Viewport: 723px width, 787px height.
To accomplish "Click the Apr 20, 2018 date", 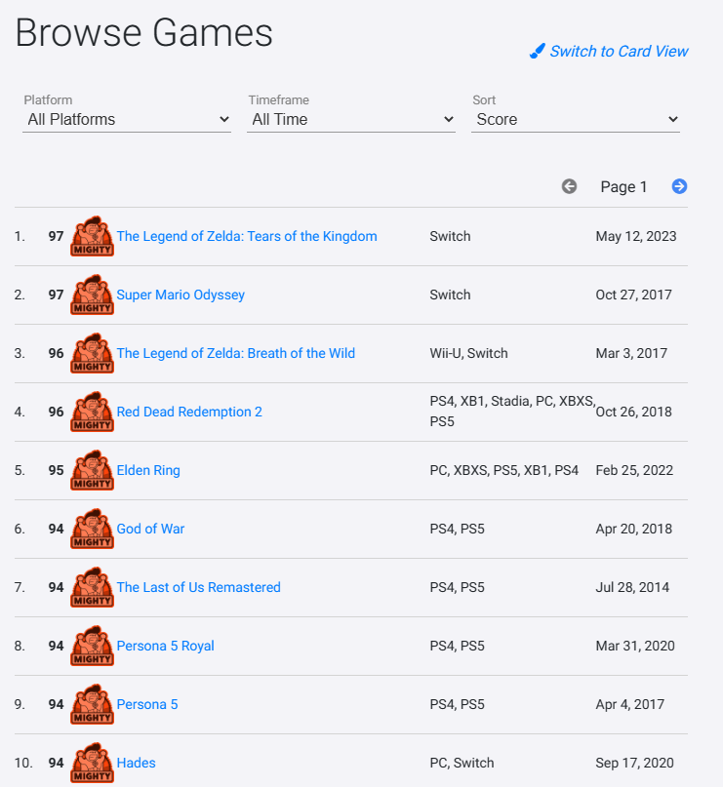I will pos(633,529).
